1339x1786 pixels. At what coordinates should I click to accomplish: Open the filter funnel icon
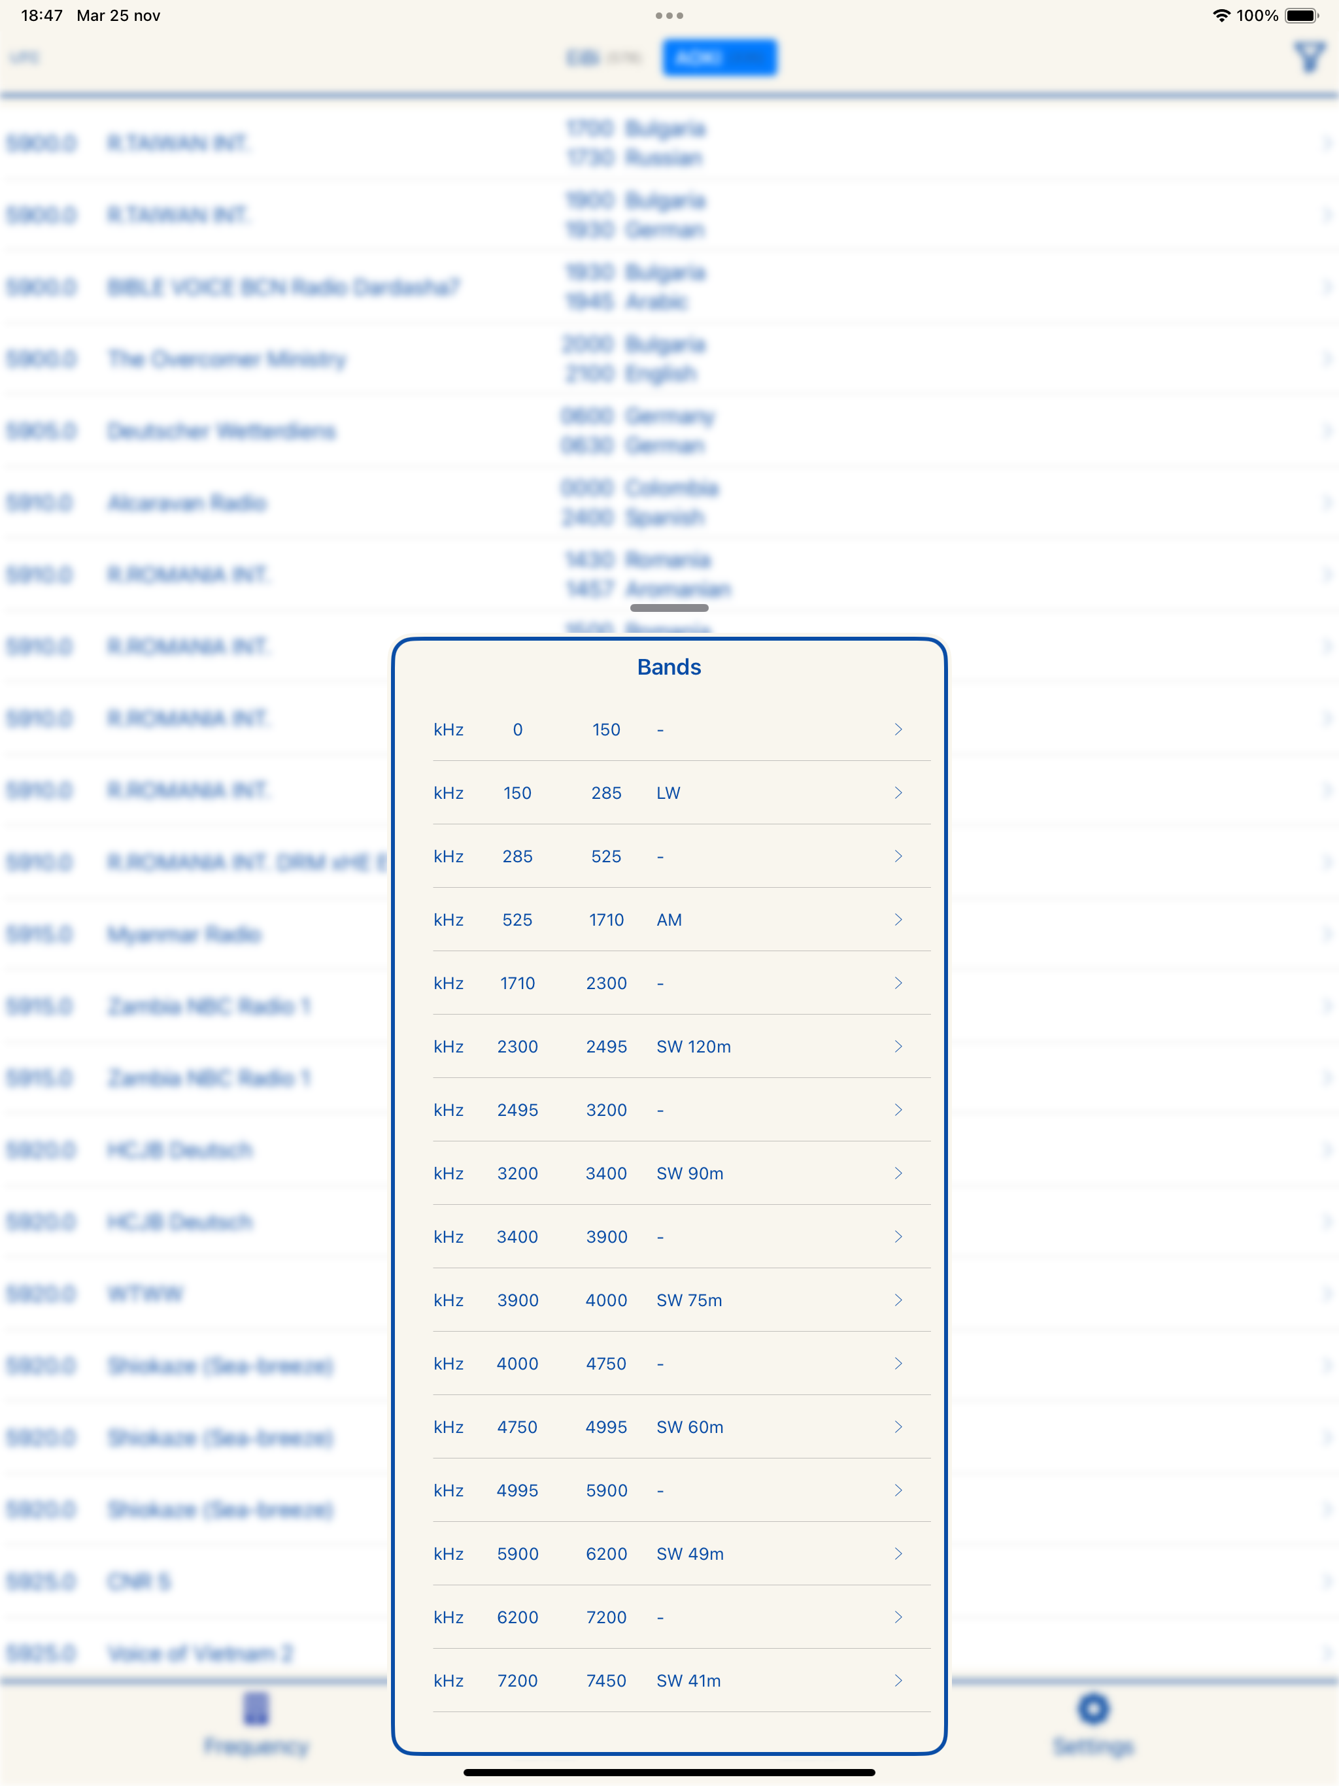point(1309,56)
